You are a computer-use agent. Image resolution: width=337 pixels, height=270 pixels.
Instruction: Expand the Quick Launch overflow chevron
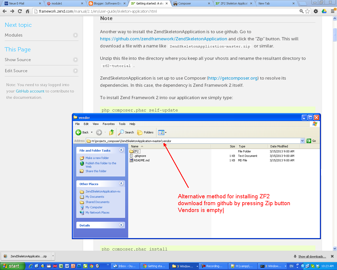(107, 264)
